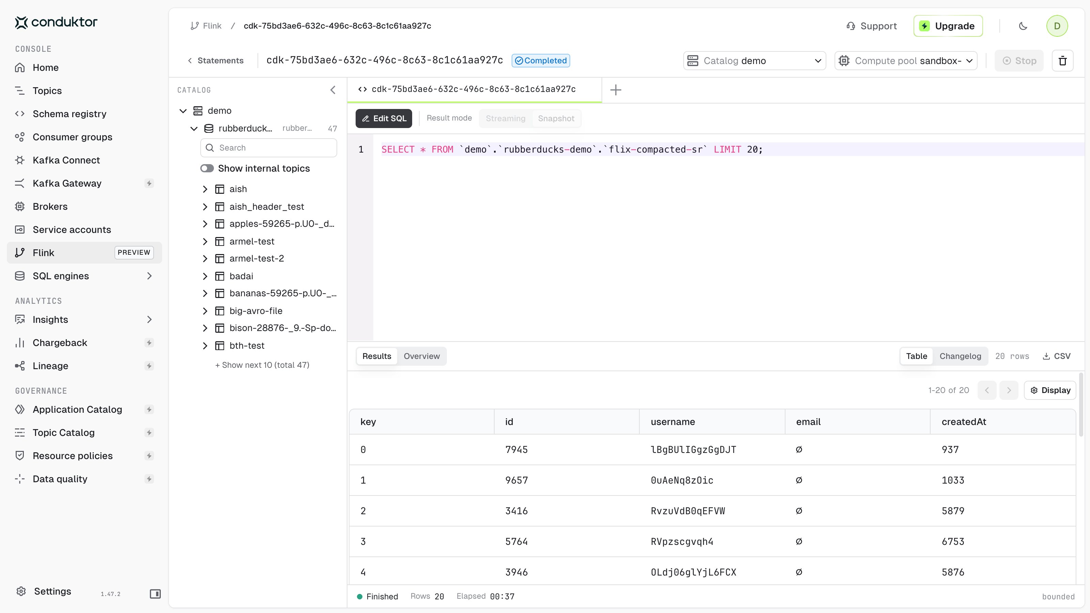This screenshot has height=613, width=1090.
Task: Click the Completed status badge
Action: [x=541, y=61]
